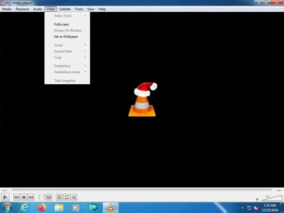The image size is (284, 213).
Task: Open the clock showing 7:35 AM
Action: (270, 208)
